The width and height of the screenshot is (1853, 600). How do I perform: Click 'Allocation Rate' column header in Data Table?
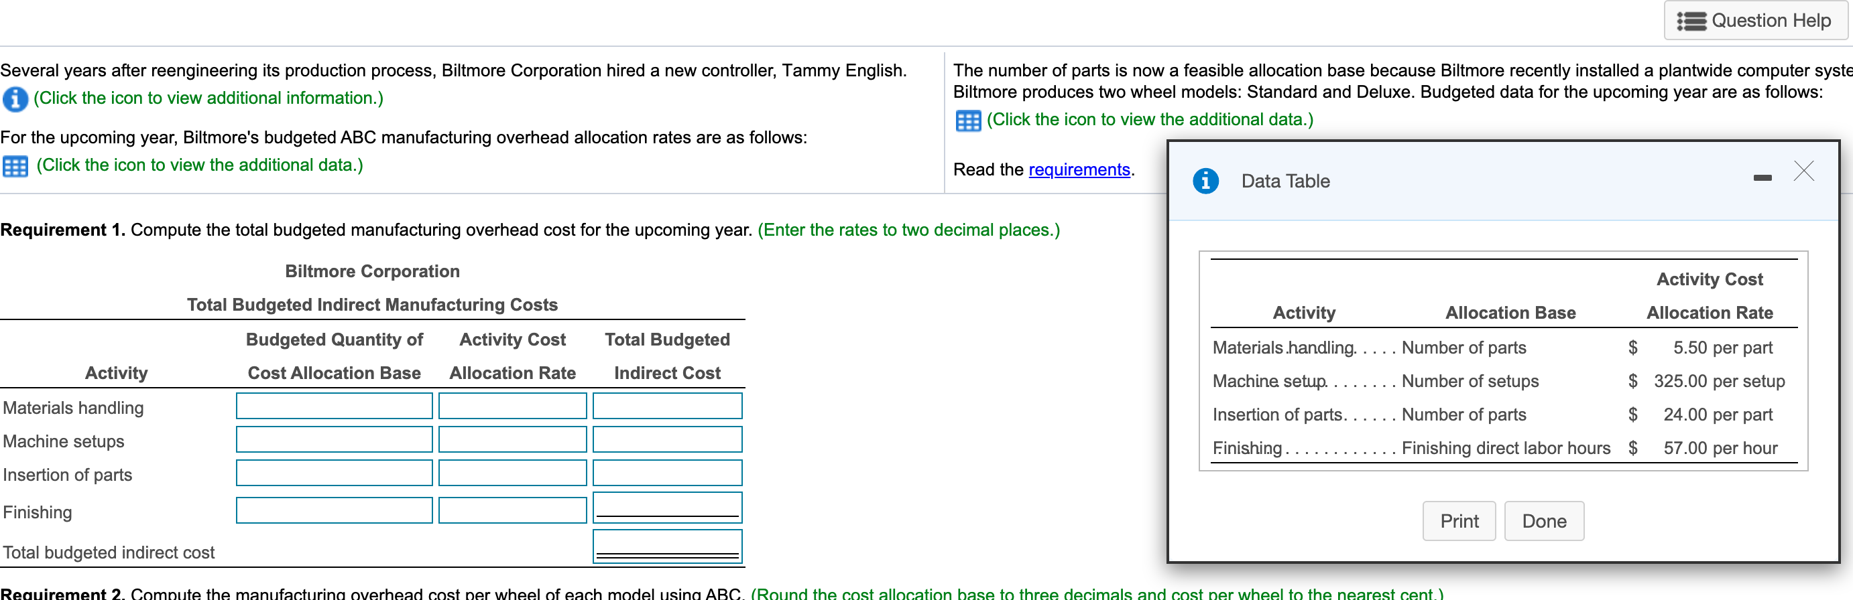click(1709, 313)
